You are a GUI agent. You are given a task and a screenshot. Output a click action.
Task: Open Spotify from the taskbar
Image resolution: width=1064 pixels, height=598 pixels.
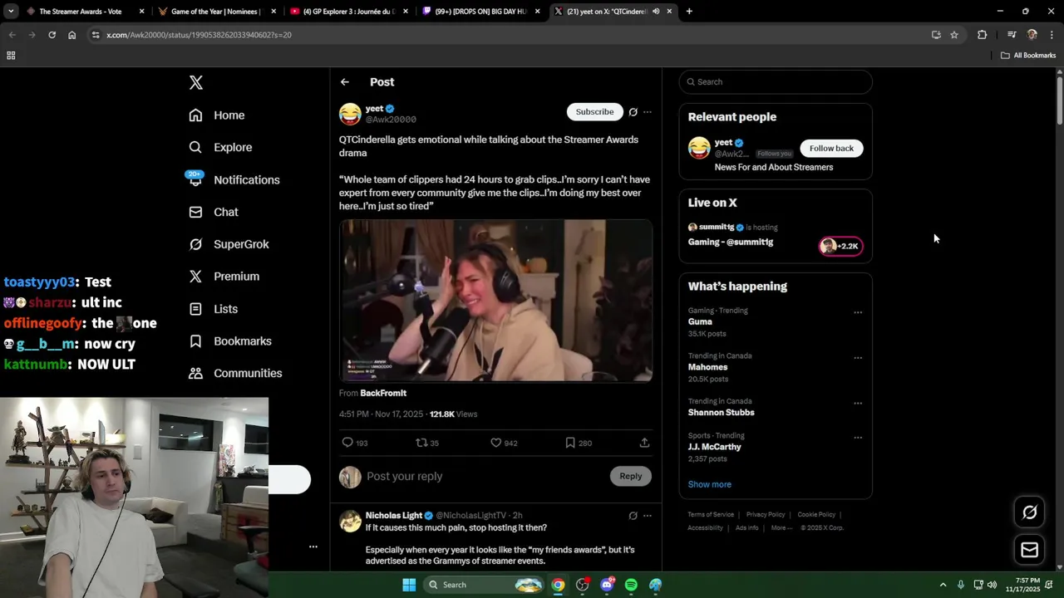(x=631, y=585)
